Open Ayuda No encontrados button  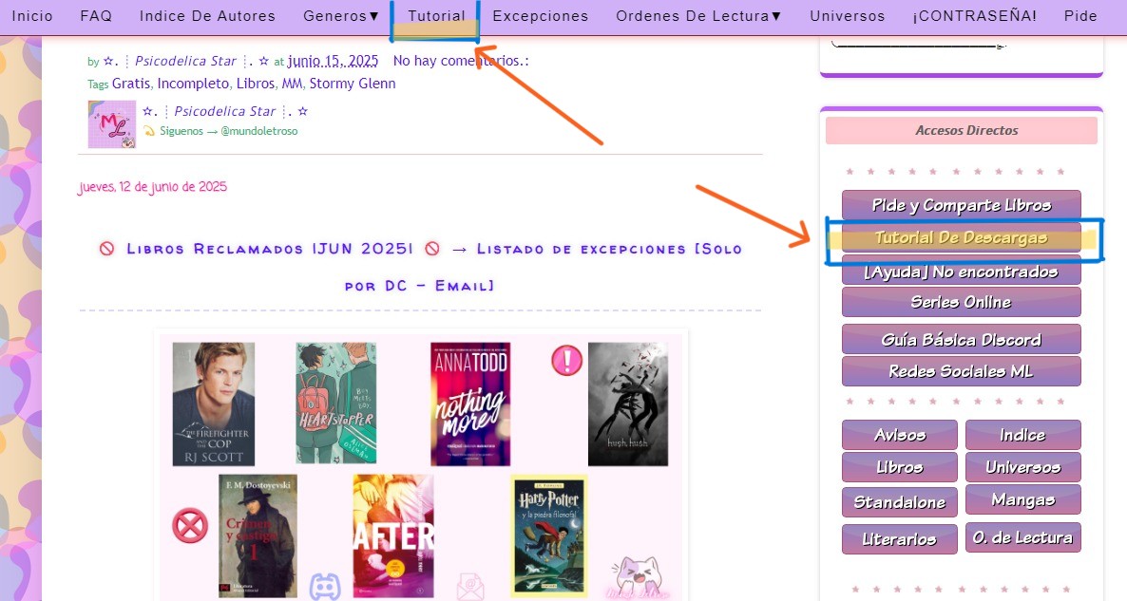point(961,272)
